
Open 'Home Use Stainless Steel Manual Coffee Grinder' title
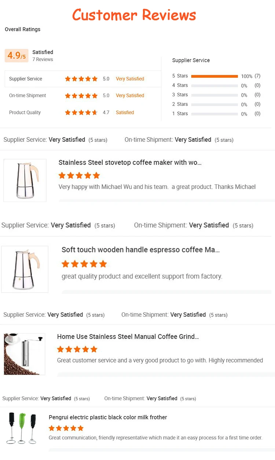128,336
